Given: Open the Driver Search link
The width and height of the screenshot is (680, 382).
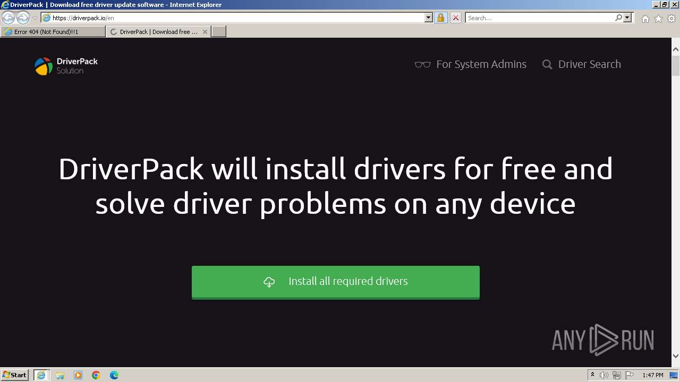Looking at the screenshot, I should pos(589,64).
